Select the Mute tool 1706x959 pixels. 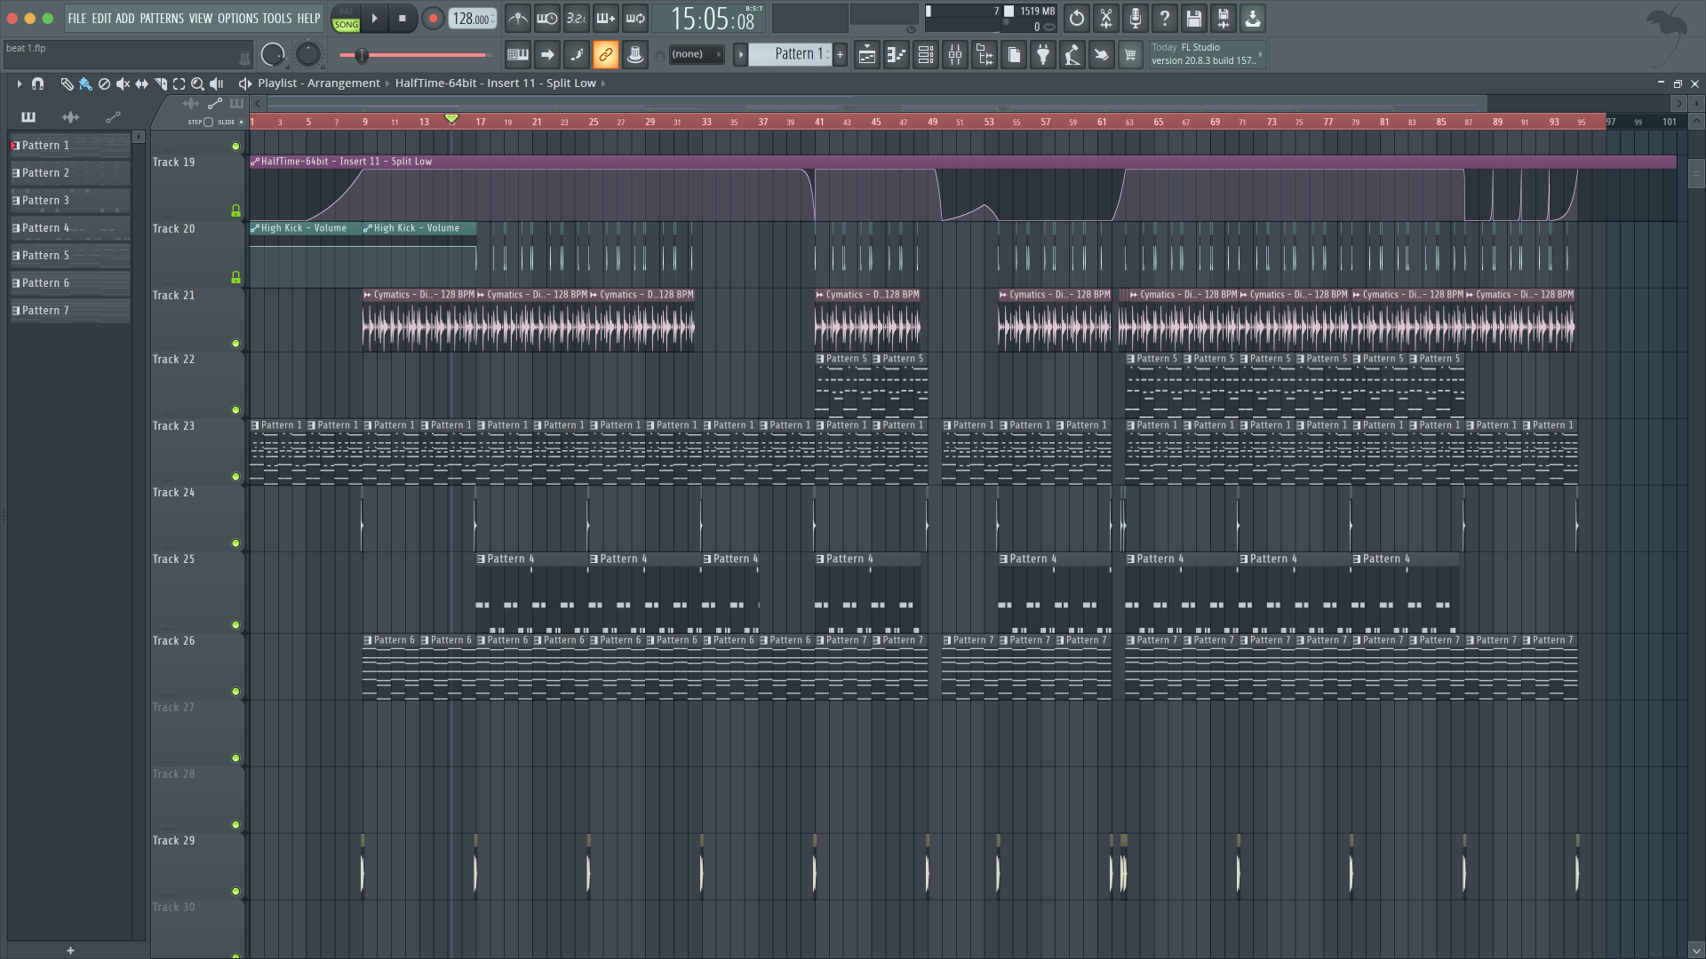(123, 83)
